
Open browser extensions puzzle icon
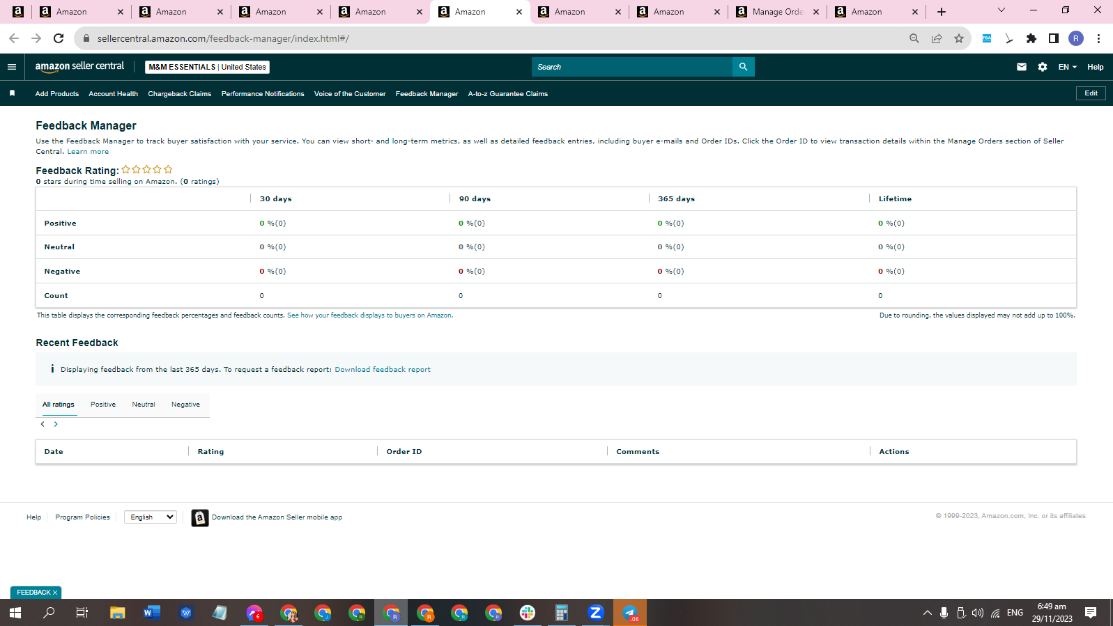click(1031, 38)
